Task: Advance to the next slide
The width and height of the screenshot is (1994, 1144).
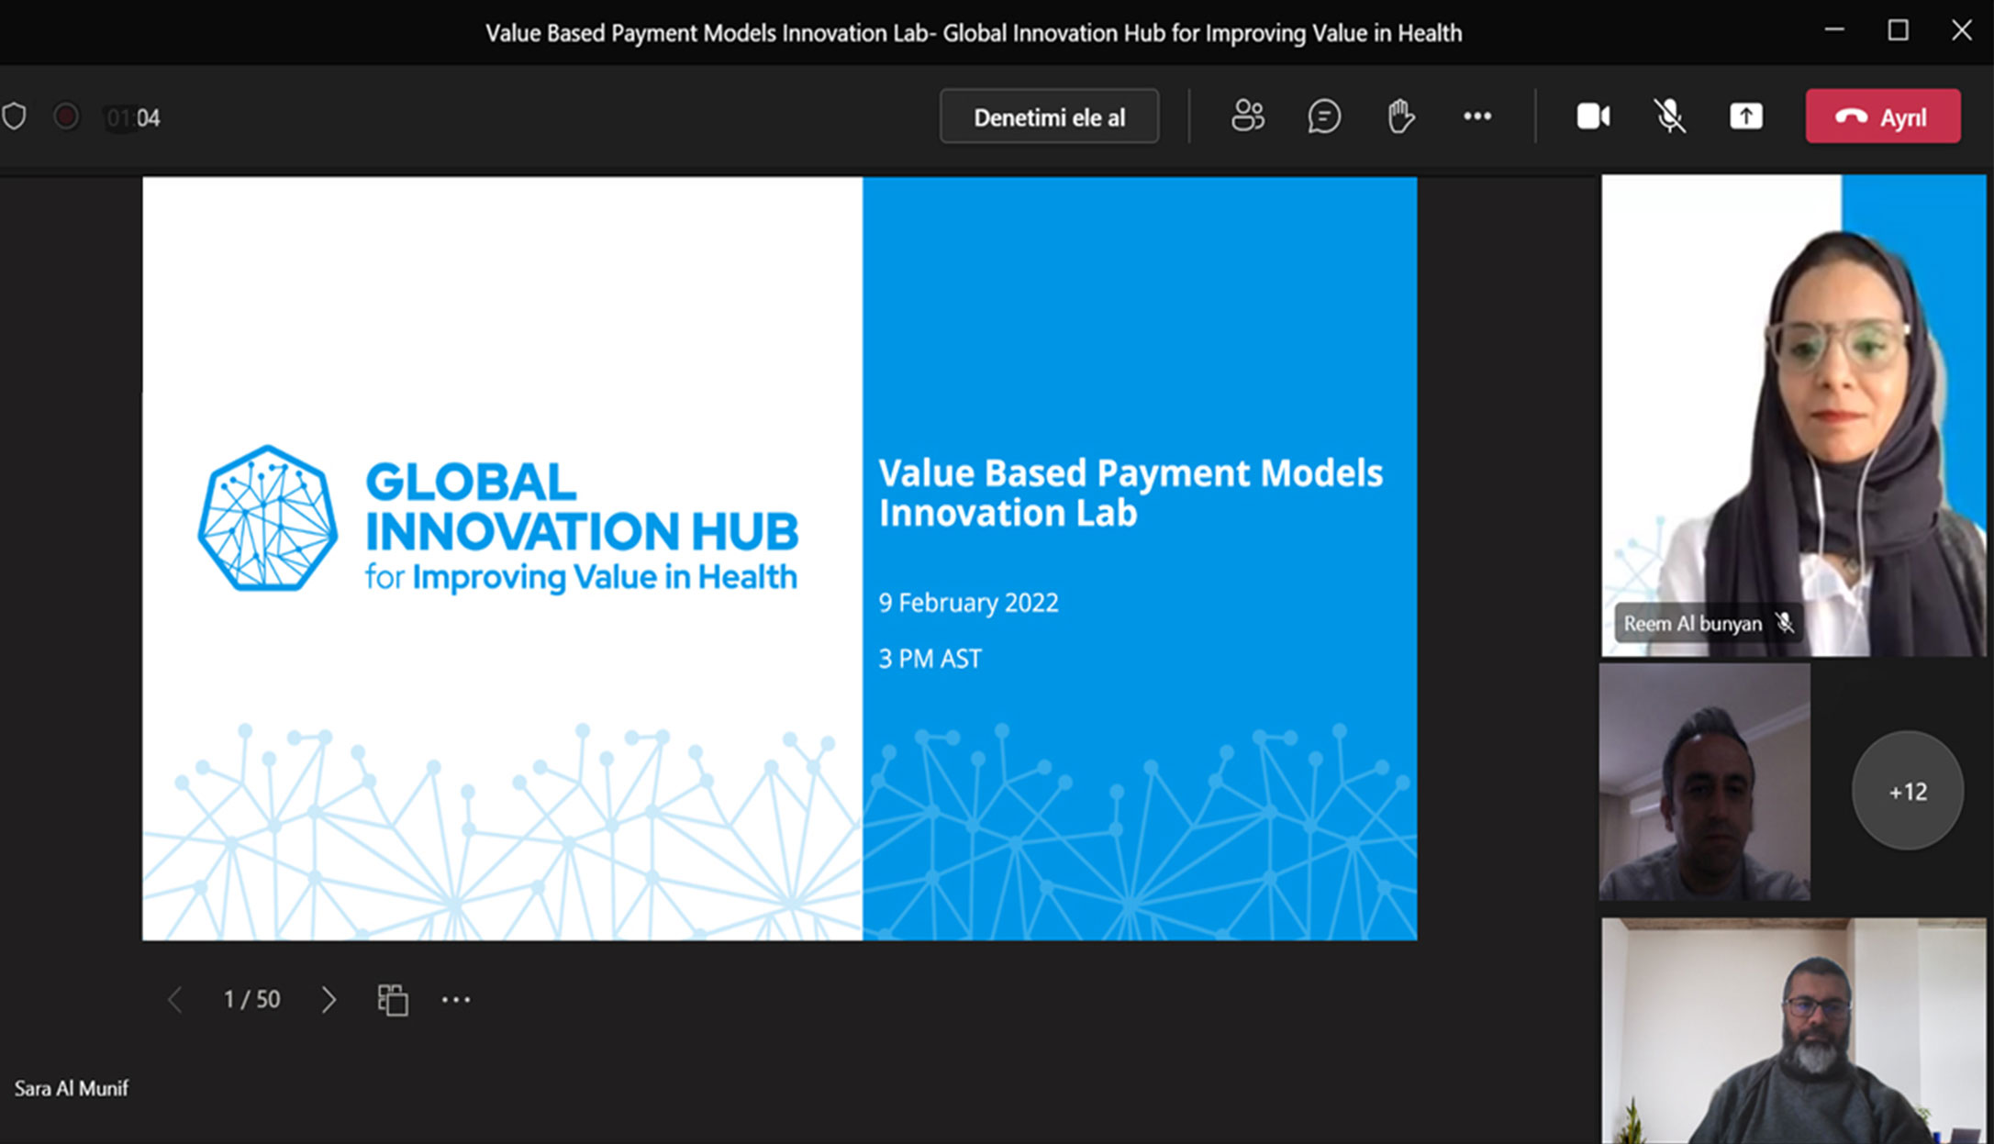Action: pos(328,999)
